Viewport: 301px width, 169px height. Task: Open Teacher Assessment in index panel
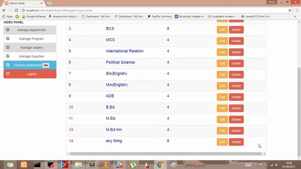pos(30,65)
